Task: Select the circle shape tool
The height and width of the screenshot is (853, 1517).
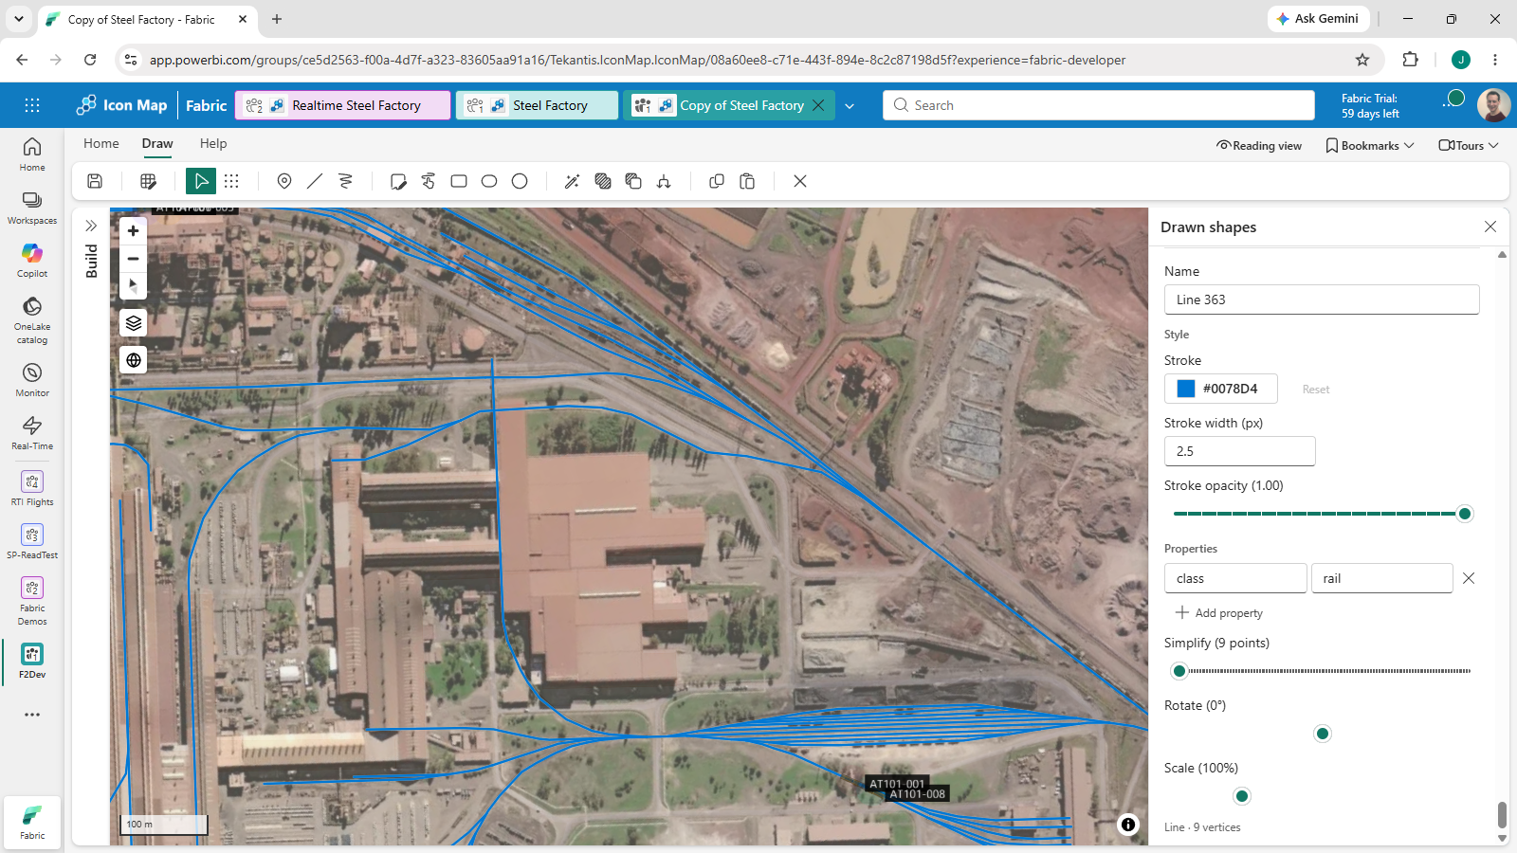Action: point(520,181)
